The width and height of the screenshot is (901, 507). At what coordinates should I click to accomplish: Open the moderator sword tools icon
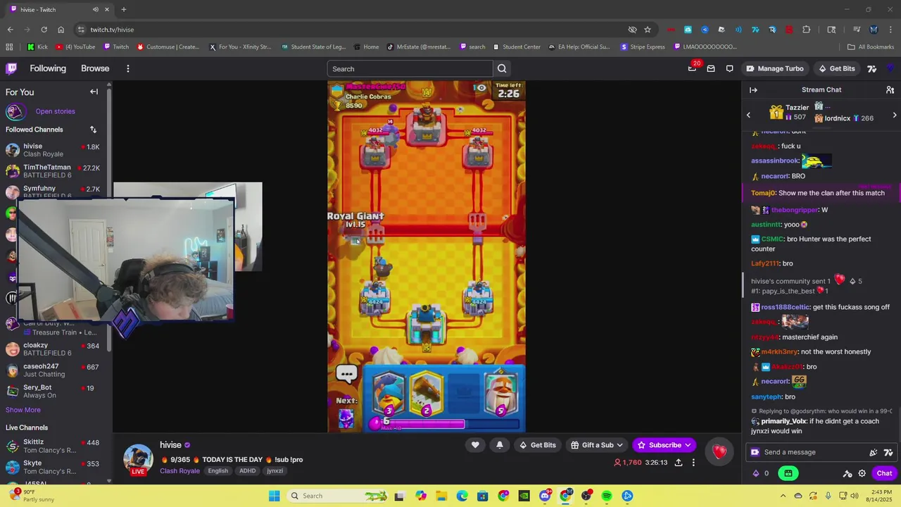point(848,473)
